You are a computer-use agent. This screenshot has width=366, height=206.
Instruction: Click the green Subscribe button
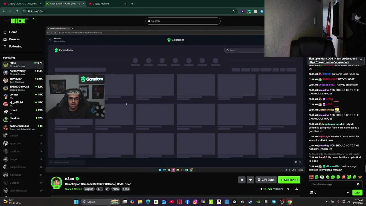(289, 180)
